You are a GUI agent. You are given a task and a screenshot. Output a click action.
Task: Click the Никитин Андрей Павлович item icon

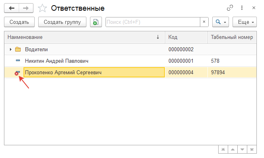tap(18, 61)
